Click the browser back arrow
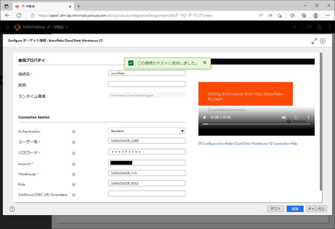 click(x=8, y=15)
